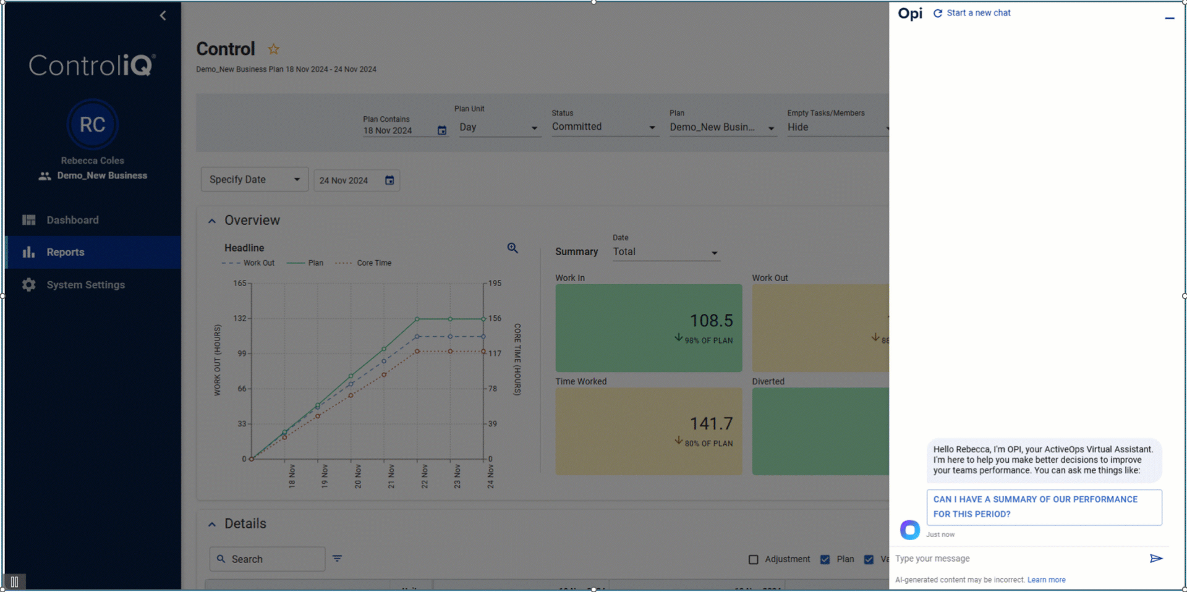
Task: Click the yellow Work Out tile
Action: coord(820,328)
